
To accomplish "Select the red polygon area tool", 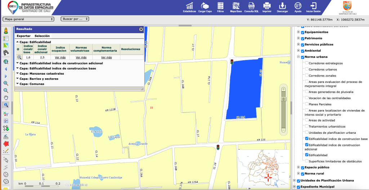I will [x=6, y=143].
